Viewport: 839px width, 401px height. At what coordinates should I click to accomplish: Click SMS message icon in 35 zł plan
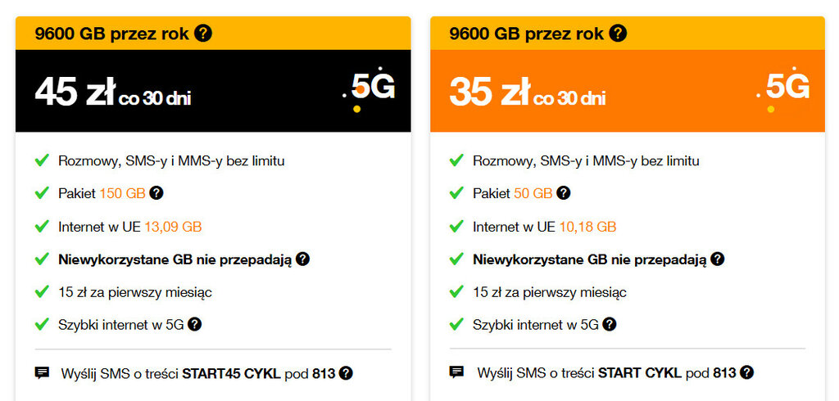(x=457, y=373)
